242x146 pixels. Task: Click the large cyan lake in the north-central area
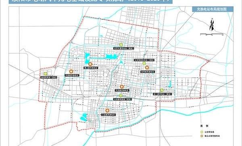tap(111, 56)
